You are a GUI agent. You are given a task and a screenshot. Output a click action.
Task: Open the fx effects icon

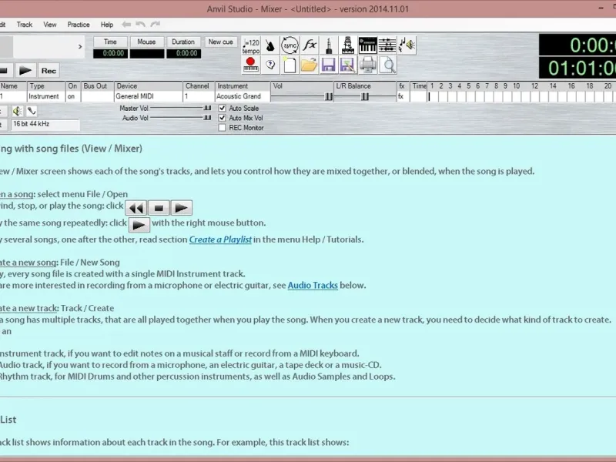point(310,45)
